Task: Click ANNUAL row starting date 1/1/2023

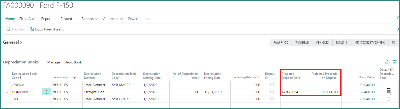Action: [x=150, y=85]
